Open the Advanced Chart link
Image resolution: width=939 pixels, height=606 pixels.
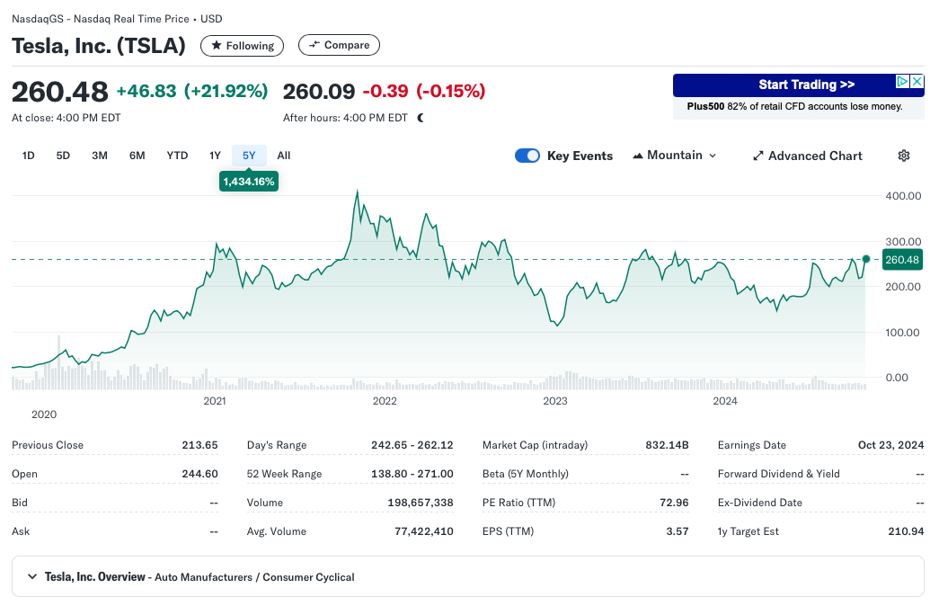point(807,156)
